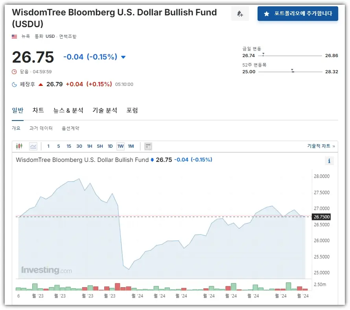Screen dimensions: 350x310
Task: Click the bell icon to create an alert
Action: pos(240,14)
